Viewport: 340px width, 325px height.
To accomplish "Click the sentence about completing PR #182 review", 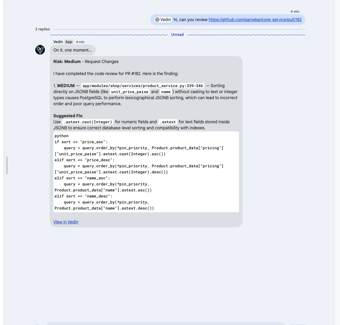I will (x=116, y=74).
